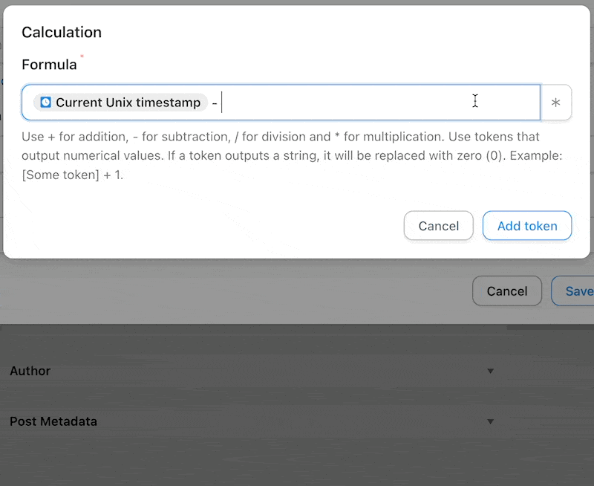Click the blue clock icon in the token
This screenshot has height=486, width=594.
tap(45, 103)
